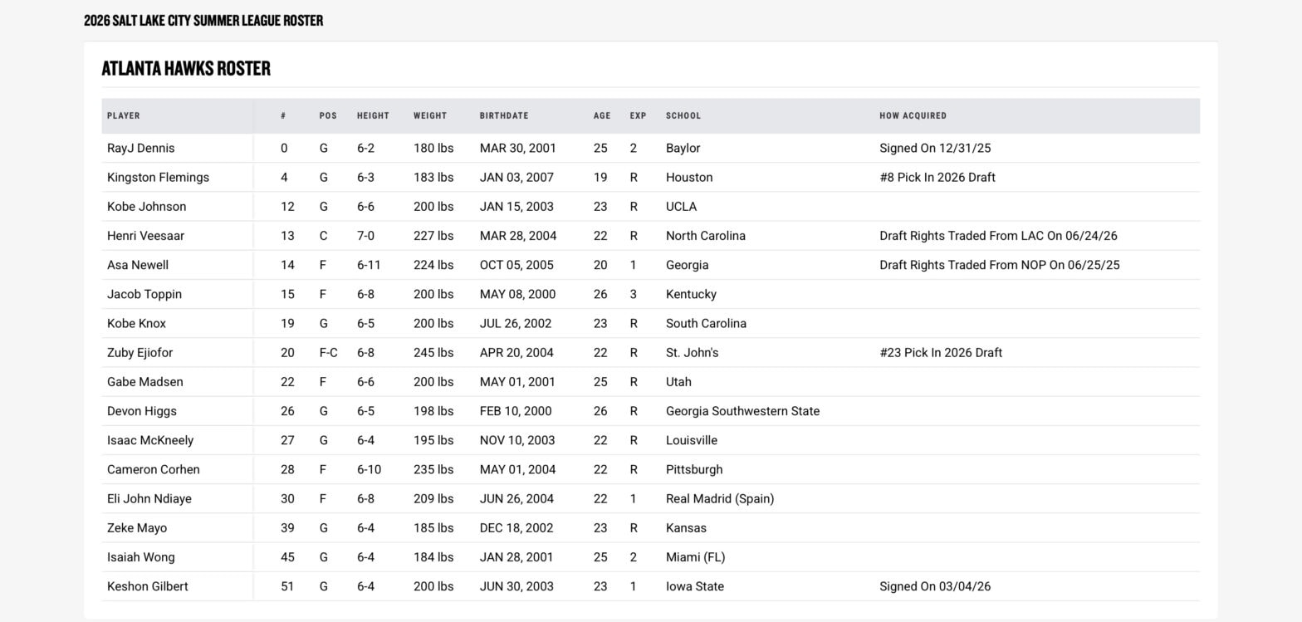The image size is (1302, 622).
Task: Select birthdate OCT 05, 2005
Action: (517, 265)
